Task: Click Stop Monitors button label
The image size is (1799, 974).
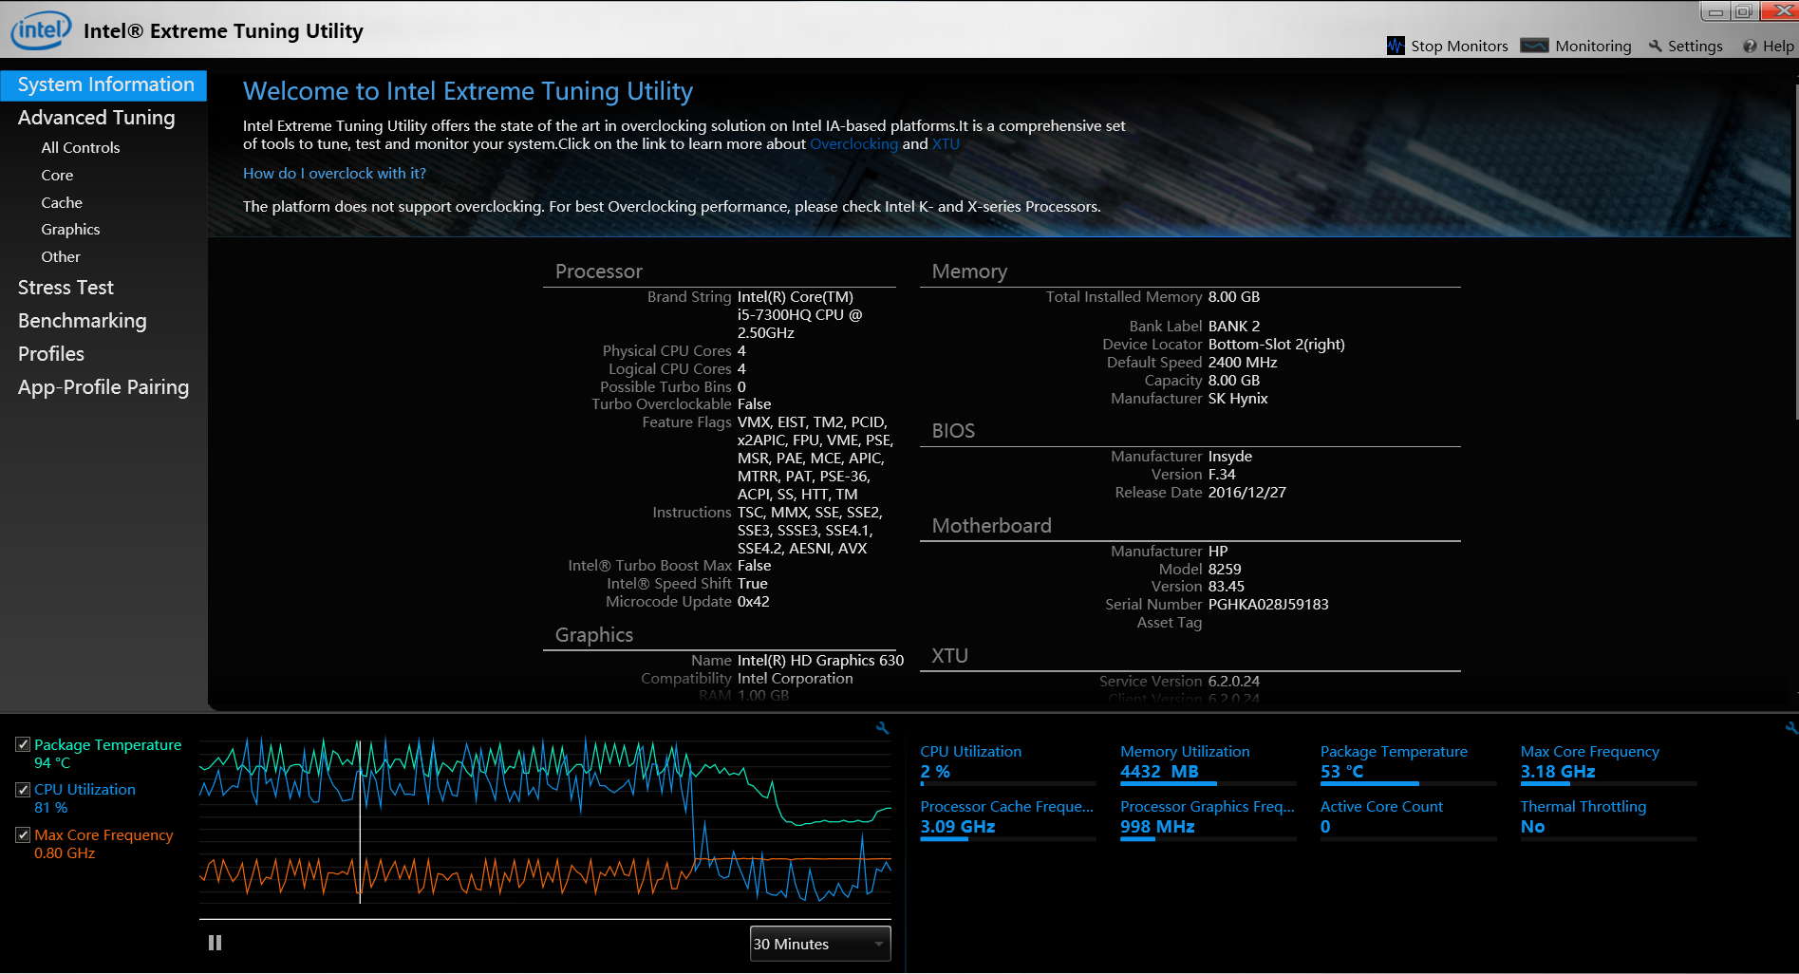Action: coord(1459,47)
